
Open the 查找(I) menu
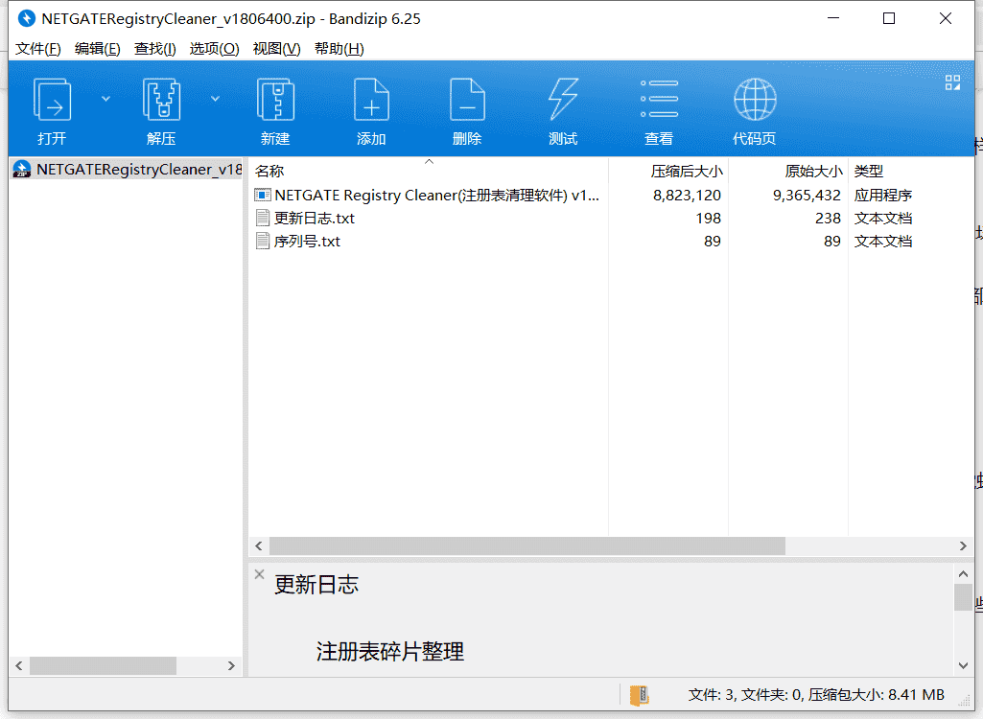click(x=154, y=49)
